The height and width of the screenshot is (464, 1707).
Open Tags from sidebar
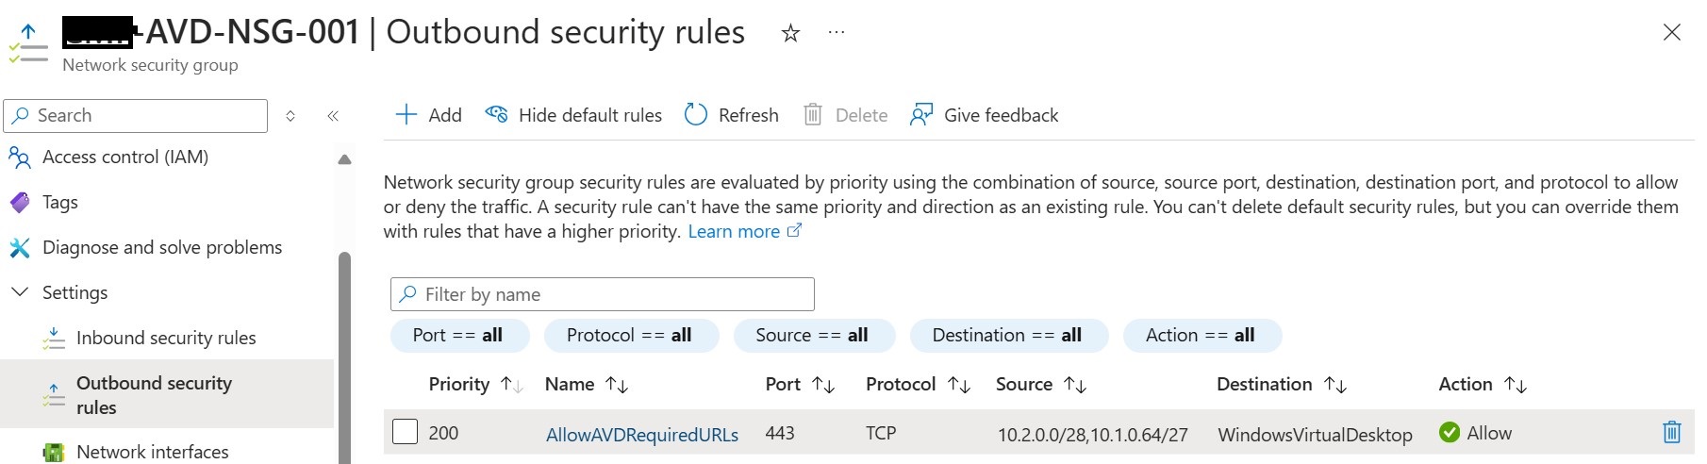coord(60,202)
